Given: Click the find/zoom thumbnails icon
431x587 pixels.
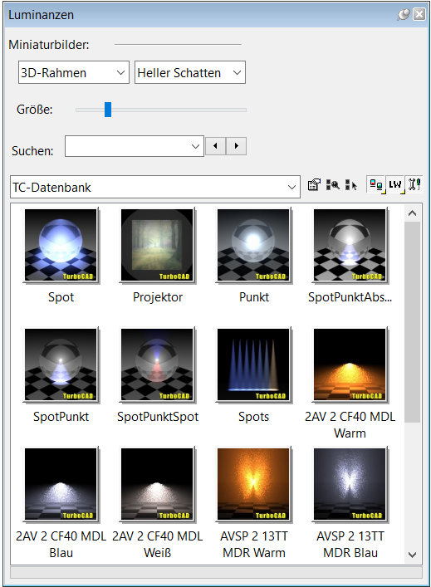Looking at the screenshot, I should [332, 184].
